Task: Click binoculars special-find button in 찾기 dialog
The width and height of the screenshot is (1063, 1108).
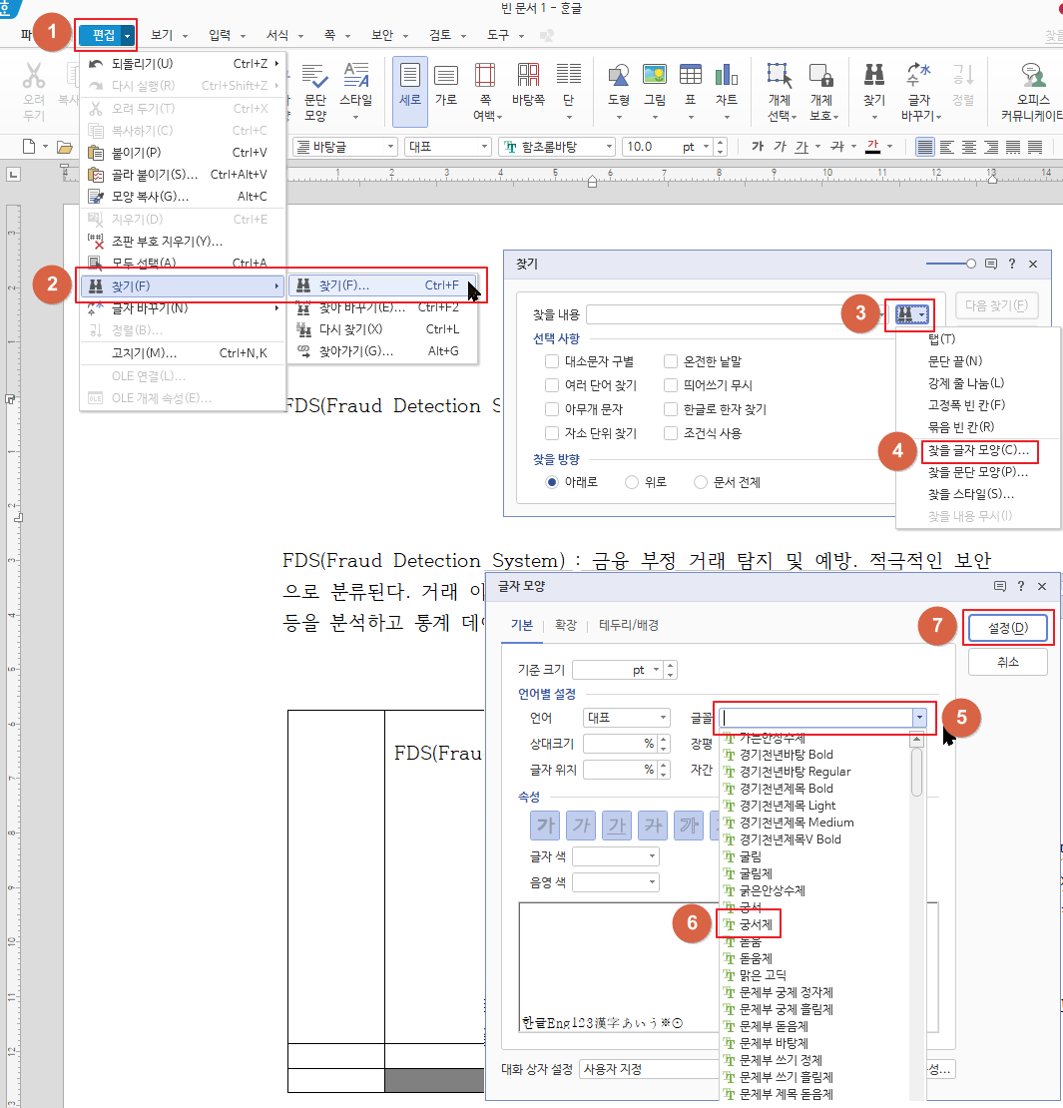Action: pyautogui.click(x=911, y=314)
